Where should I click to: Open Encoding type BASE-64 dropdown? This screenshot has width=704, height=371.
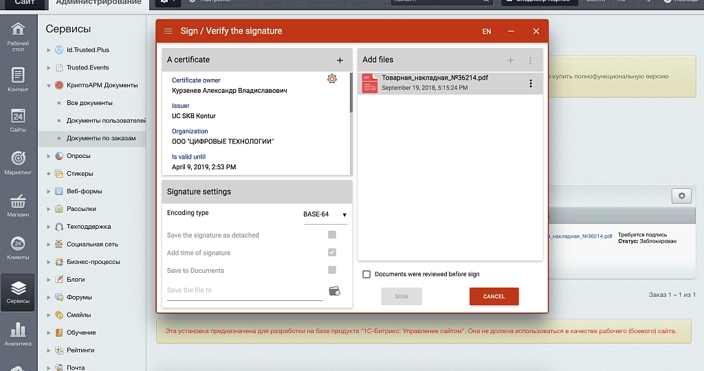click(325, 214)
